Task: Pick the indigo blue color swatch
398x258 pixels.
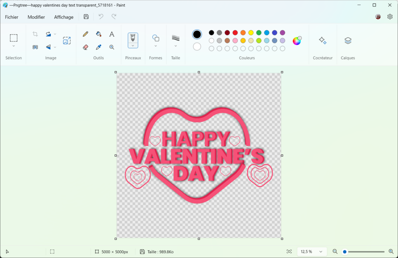Action: click(x=275, y=33)
